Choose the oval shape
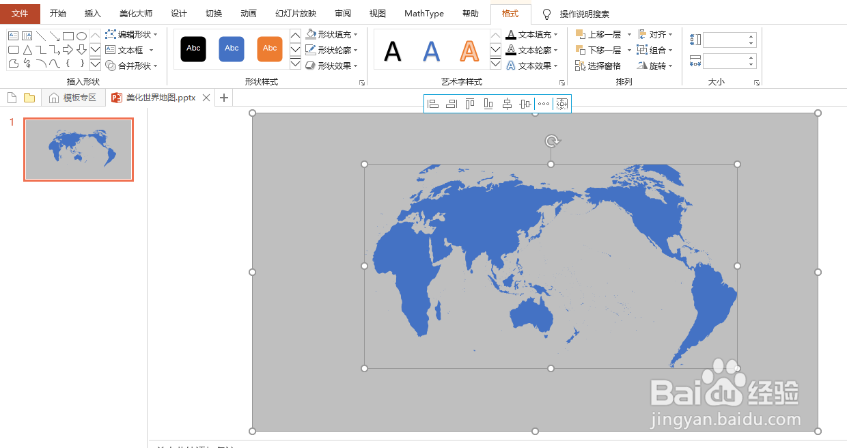 coord(82,36)
